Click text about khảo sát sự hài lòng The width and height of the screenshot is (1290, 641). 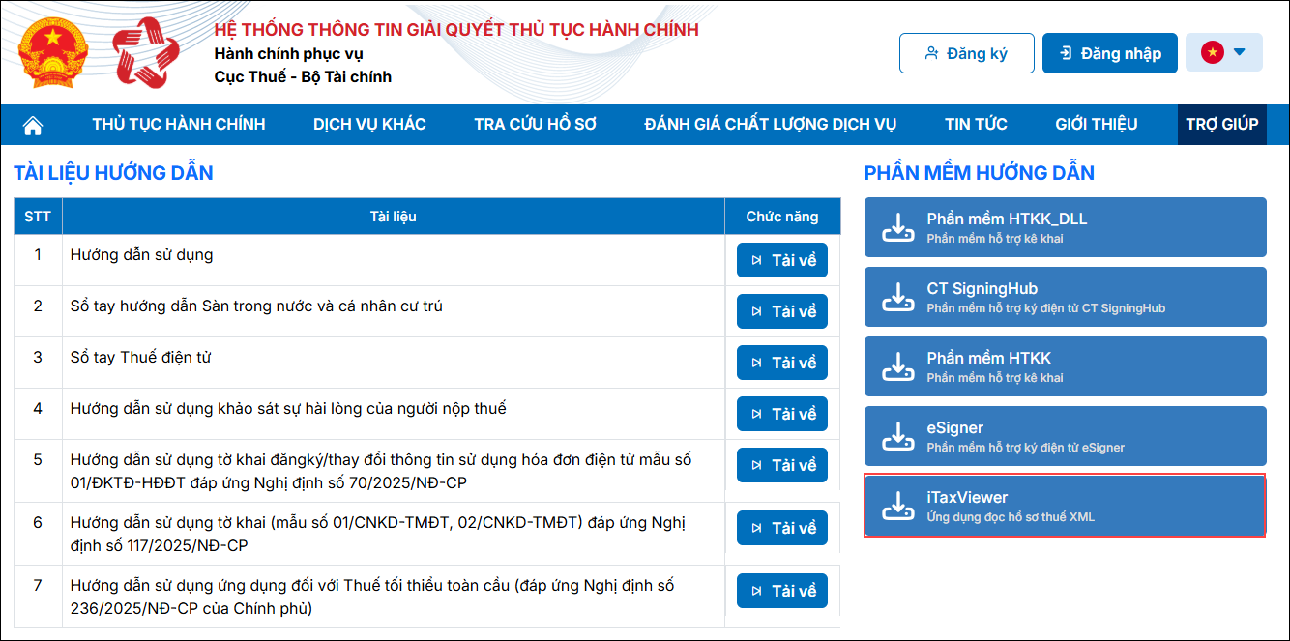288,409
